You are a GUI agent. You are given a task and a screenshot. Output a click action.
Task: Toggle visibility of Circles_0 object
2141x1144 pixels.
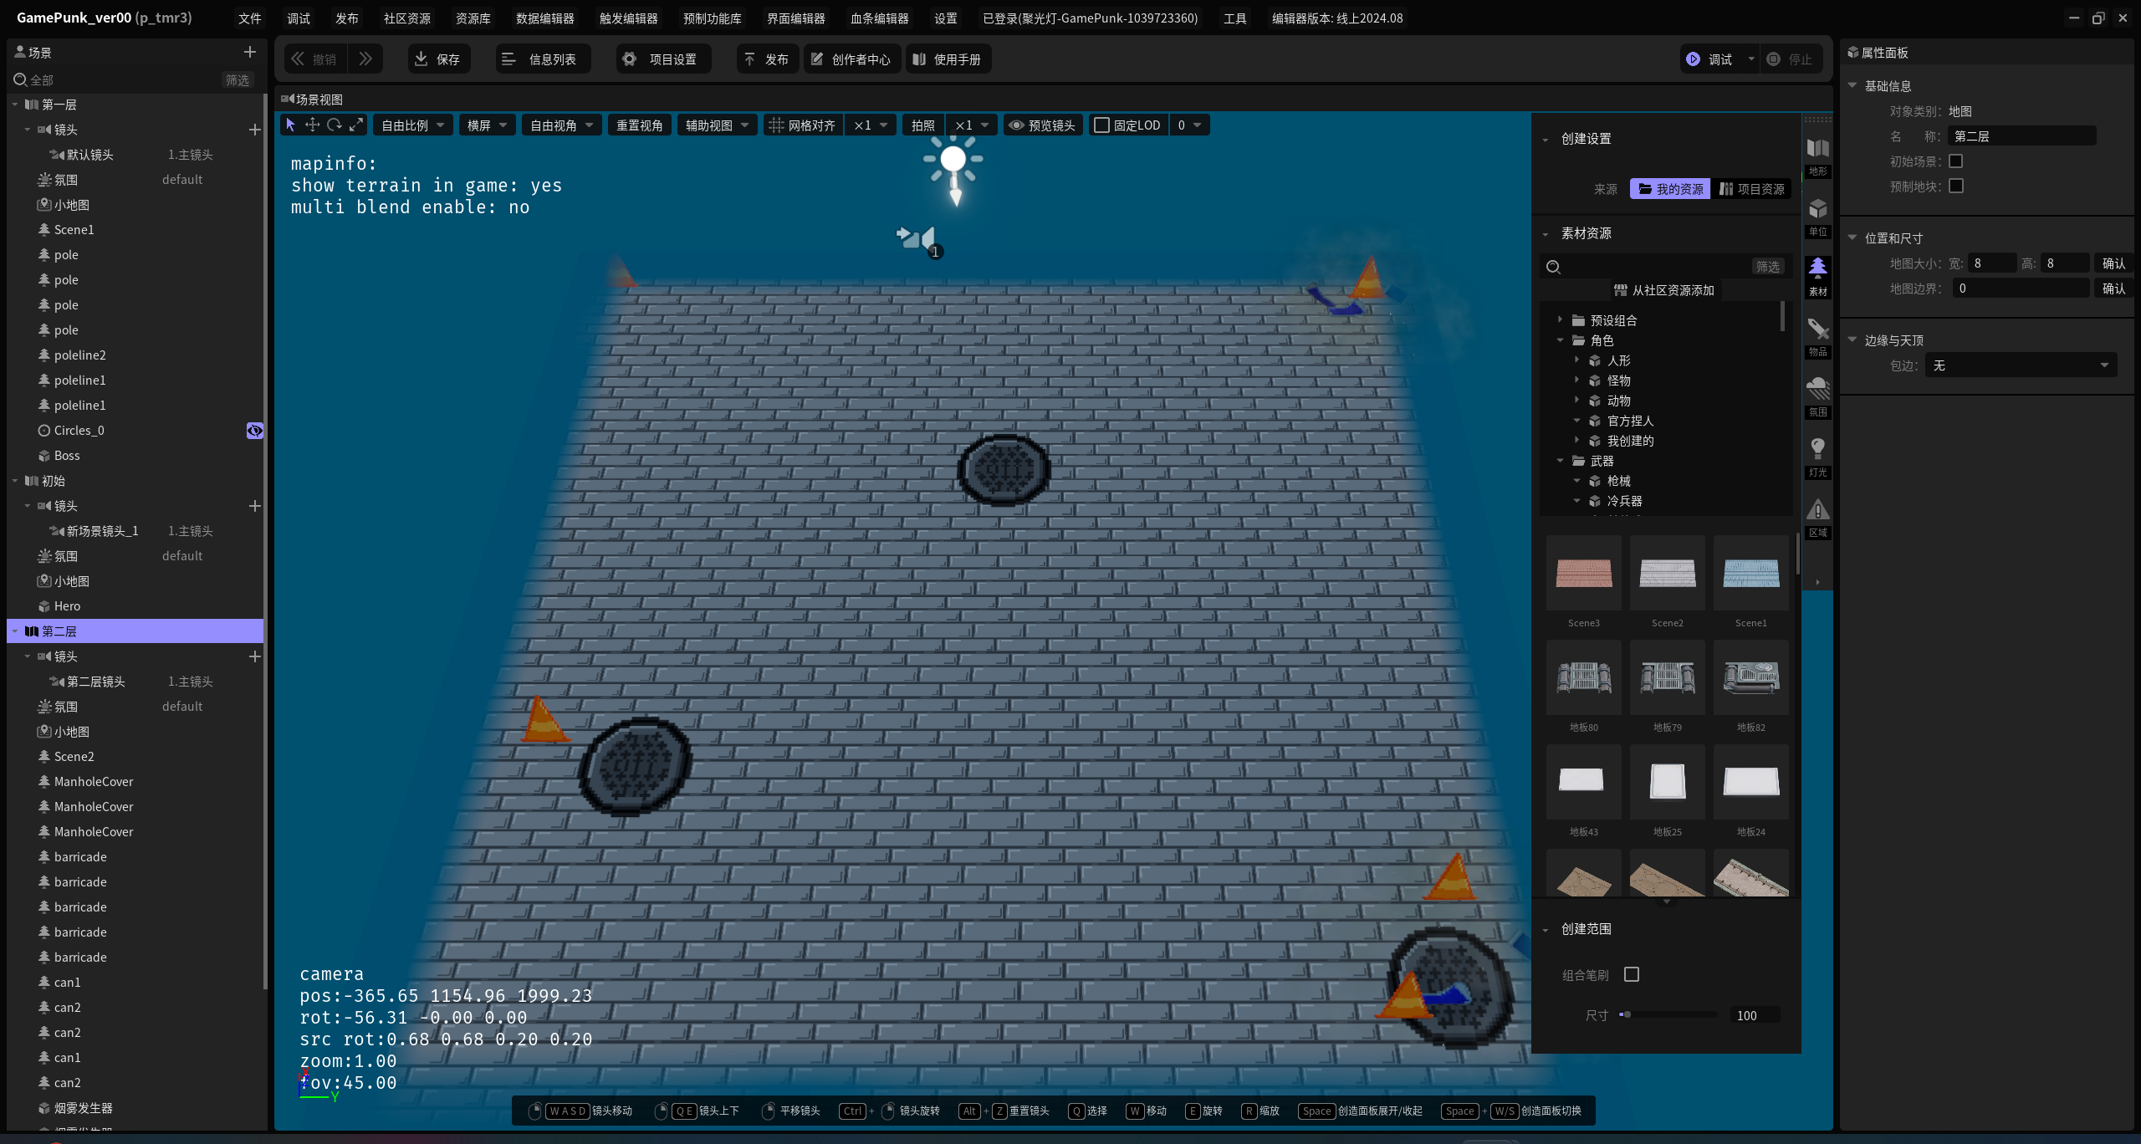click(x=254, y=431)
